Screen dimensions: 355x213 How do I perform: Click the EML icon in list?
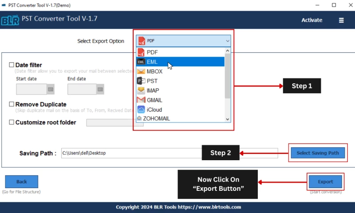[141, 62]
